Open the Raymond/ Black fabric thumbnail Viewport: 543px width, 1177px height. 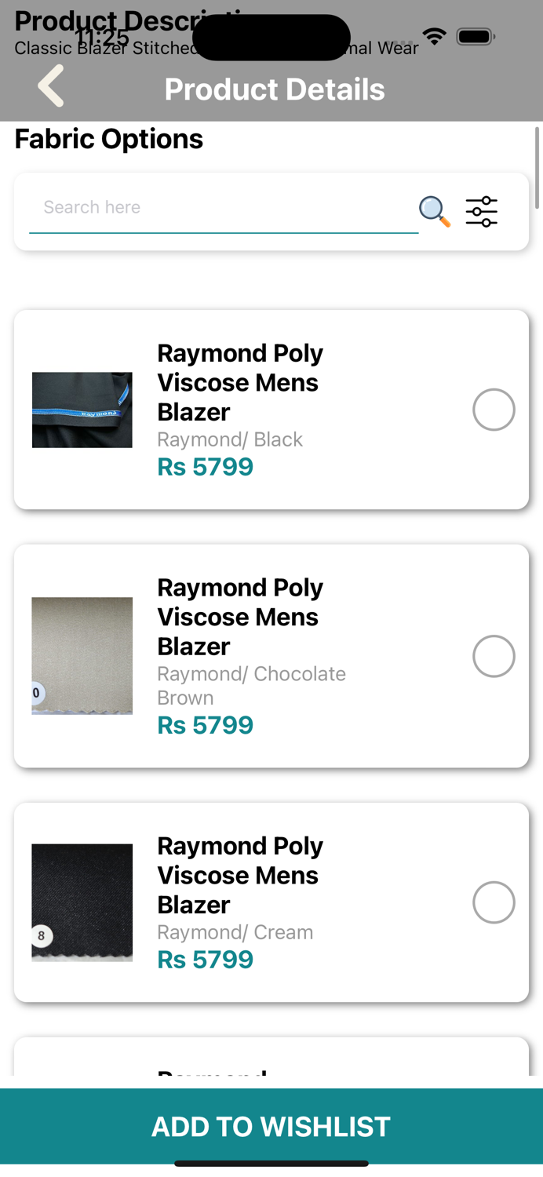(82, 410)
